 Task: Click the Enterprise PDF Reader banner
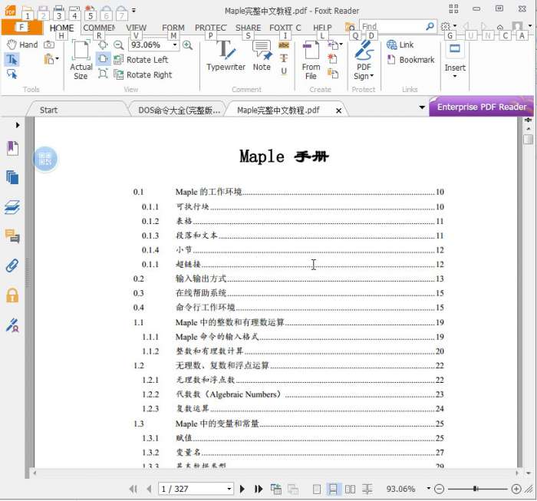(481, 107)
